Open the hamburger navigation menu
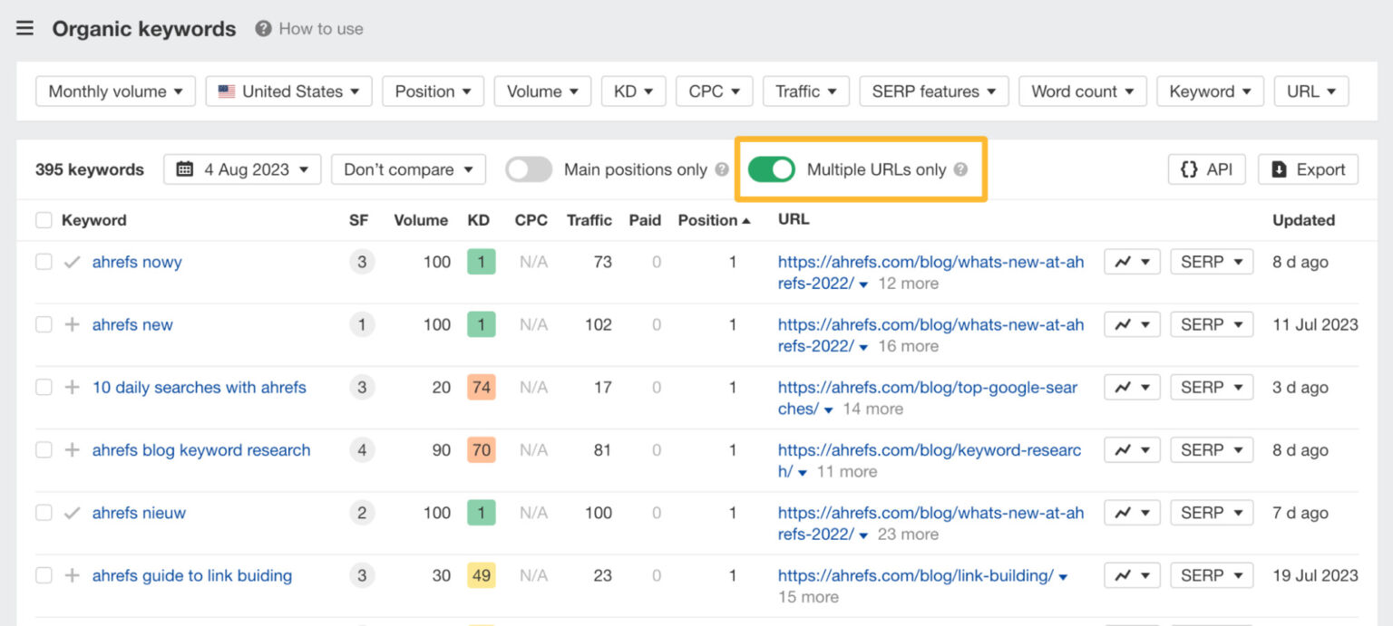This screenshot has height=626, width=1393. [24, 27]
